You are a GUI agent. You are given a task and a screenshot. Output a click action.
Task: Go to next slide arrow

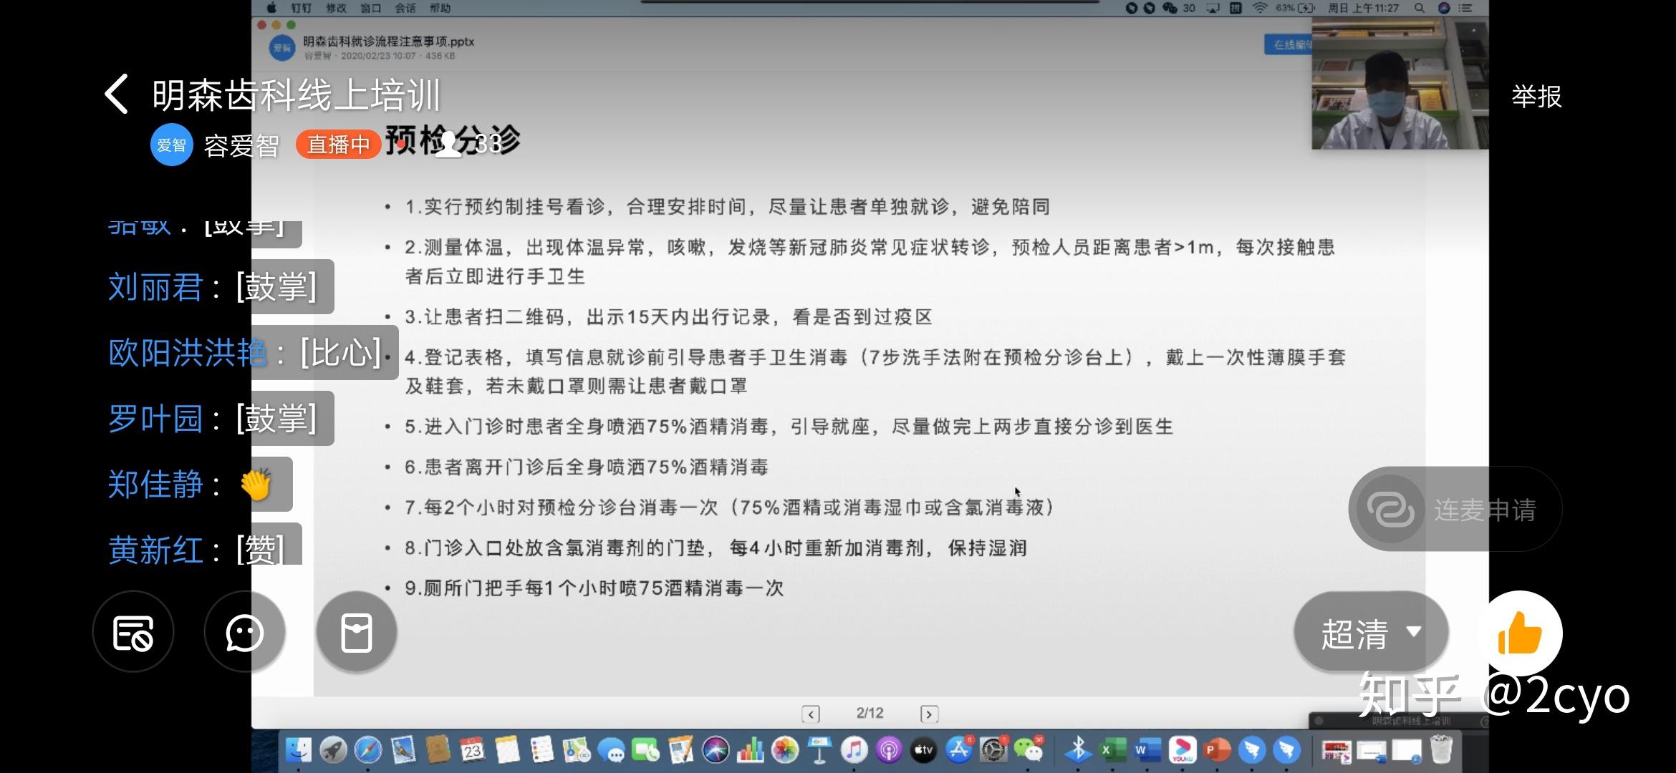(x=929, y=714)
